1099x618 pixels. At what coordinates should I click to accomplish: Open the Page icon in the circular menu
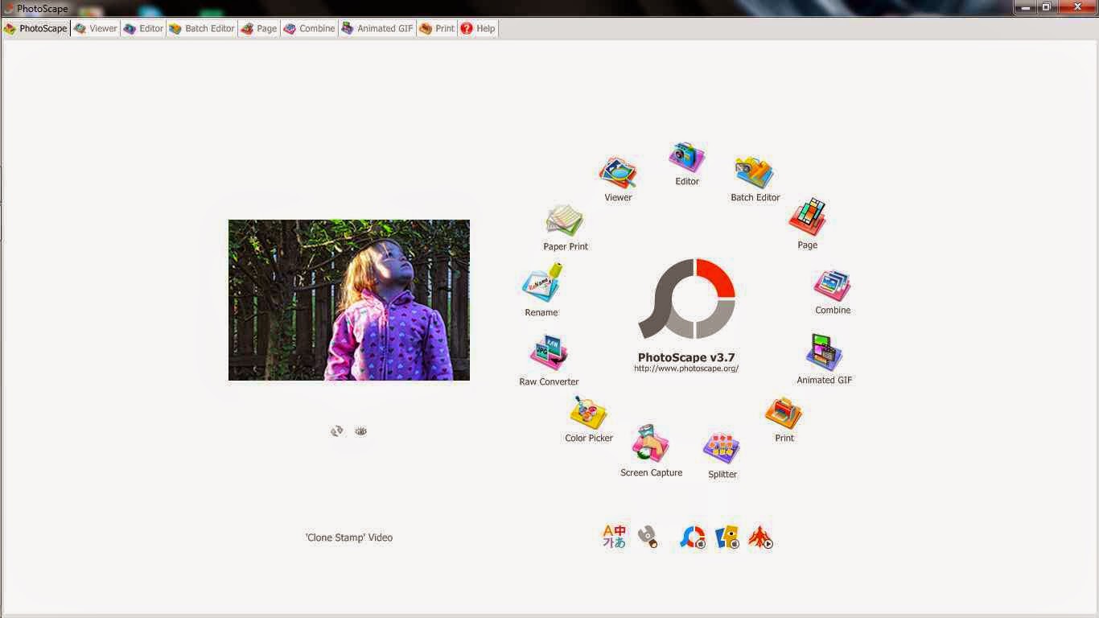click(x=807, y=217)
